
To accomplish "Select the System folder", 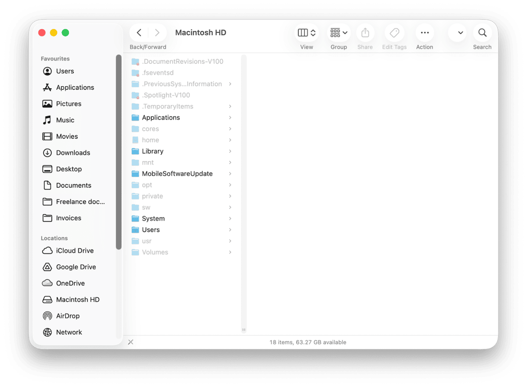I will 153,218.
